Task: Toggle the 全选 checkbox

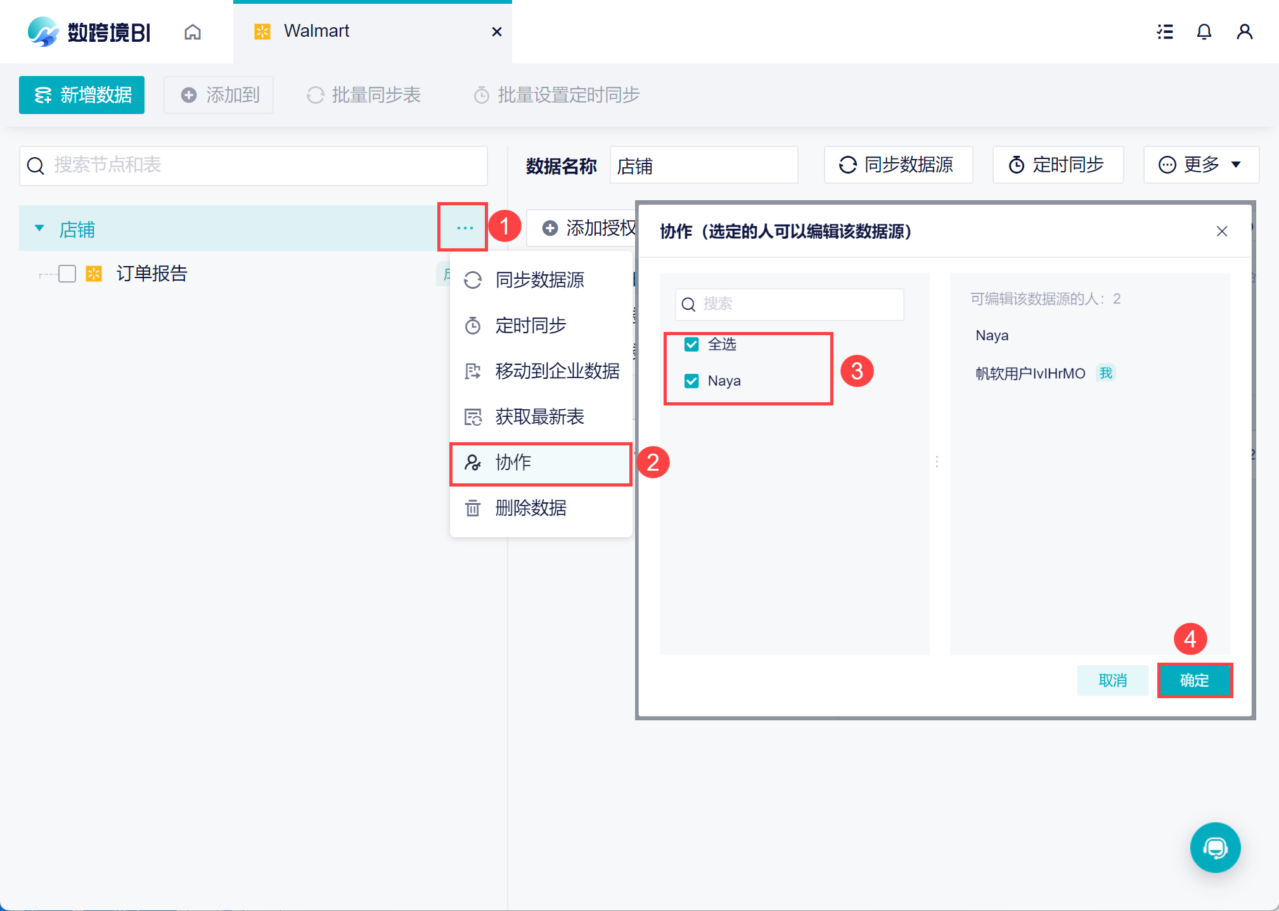Action: pyautogui.click(x=691, y=344)
